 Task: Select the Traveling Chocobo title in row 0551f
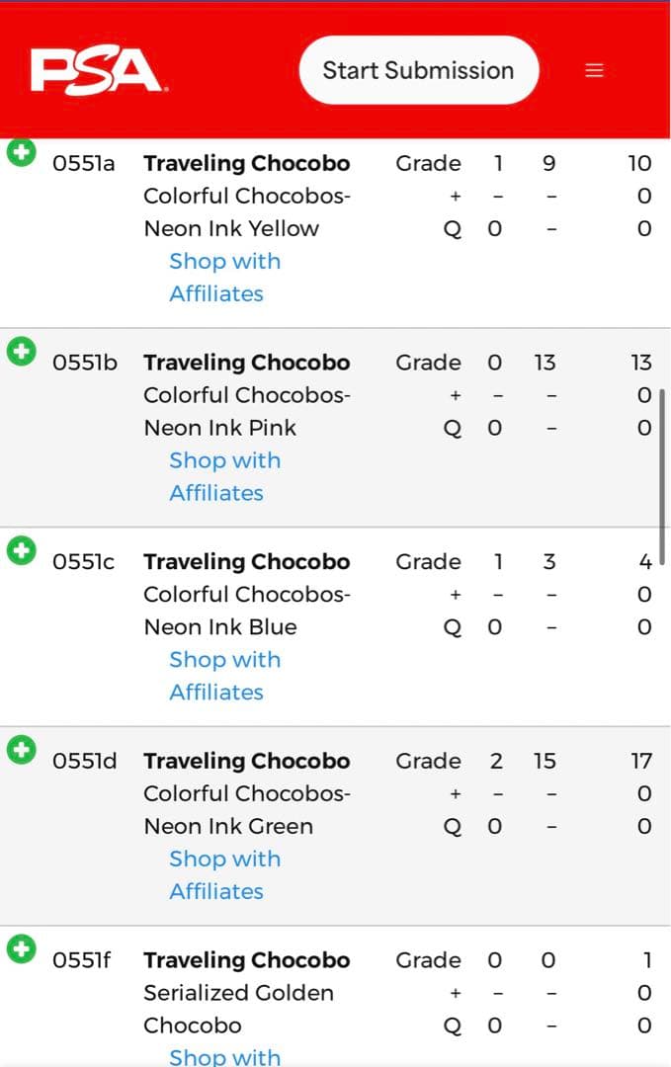(246, 960)
